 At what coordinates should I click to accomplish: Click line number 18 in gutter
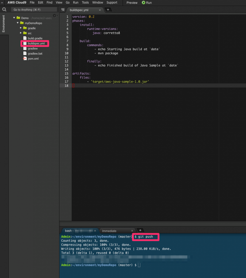(x=66, y=86)
